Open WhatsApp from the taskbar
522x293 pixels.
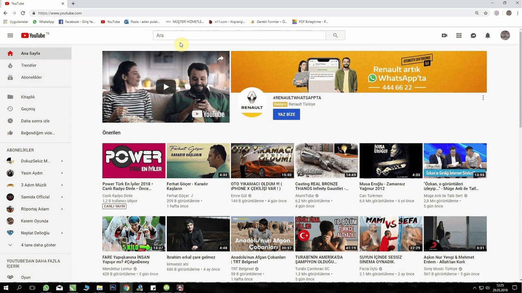click(x=46, y=288)
